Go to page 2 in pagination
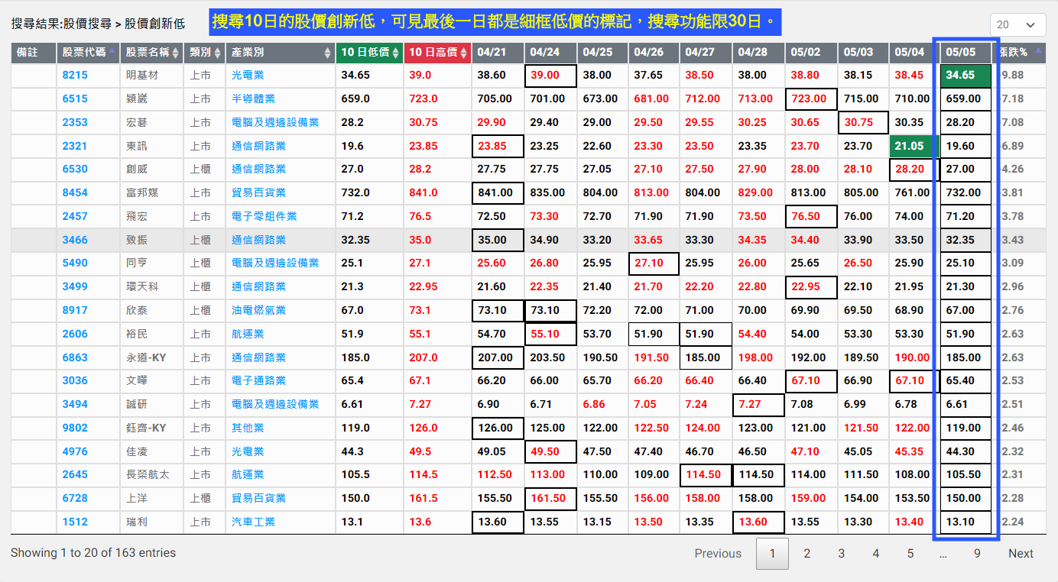 (x=806, y=554)
